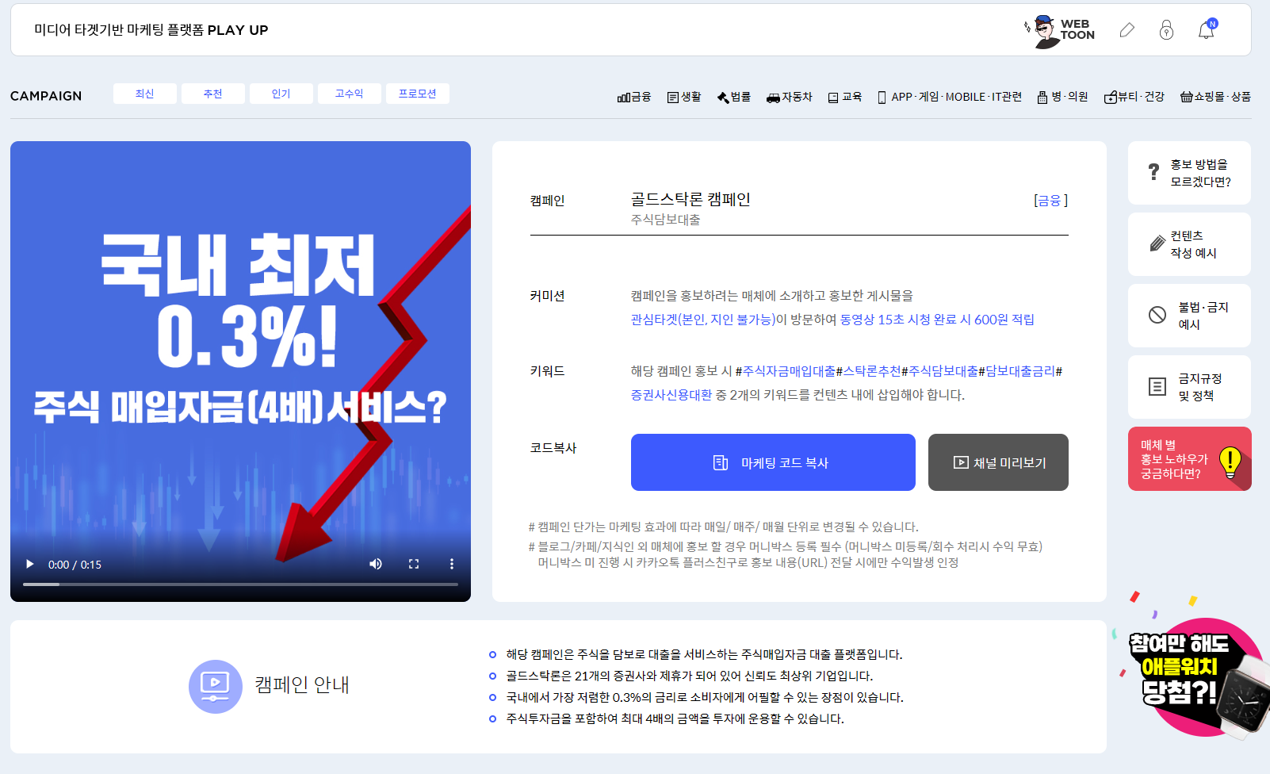Play the campaign video

30,564
